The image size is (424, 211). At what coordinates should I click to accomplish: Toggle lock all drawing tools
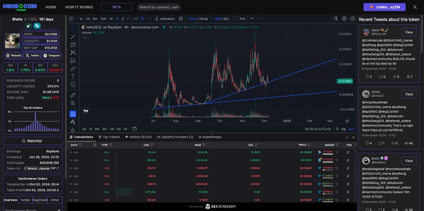click(73, 129)
